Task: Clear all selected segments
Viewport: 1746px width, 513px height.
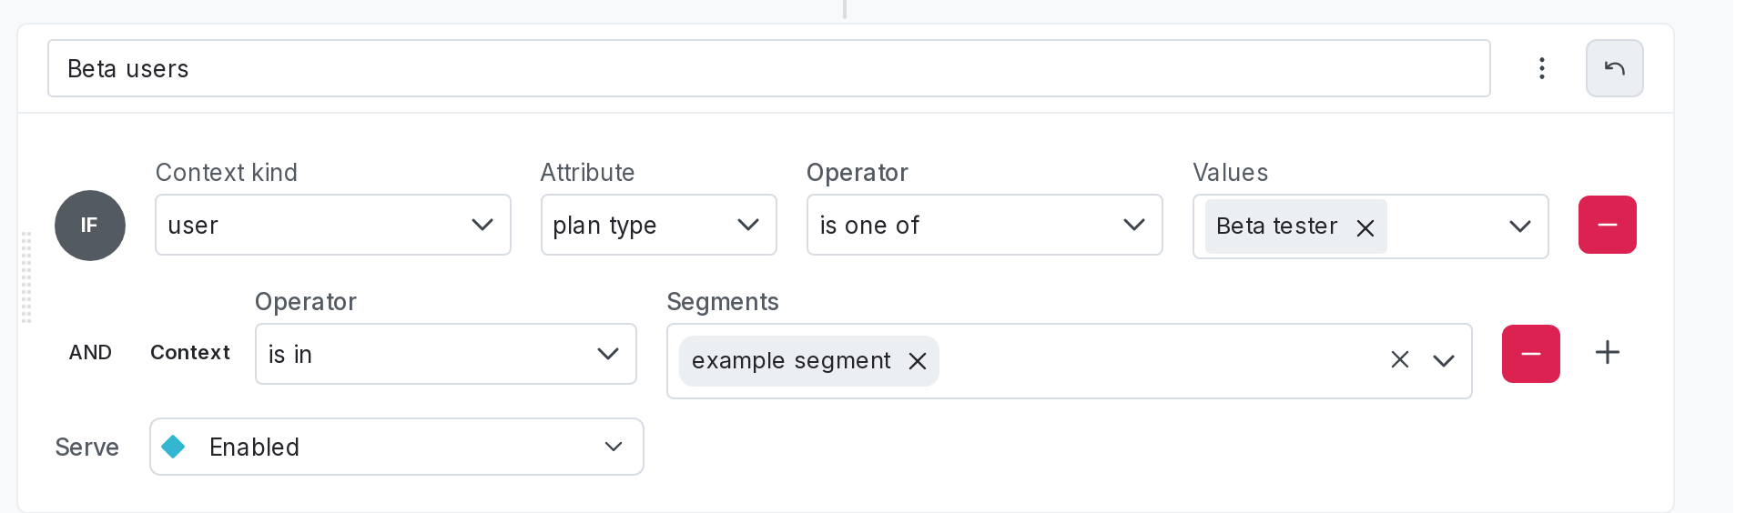Action: coord(1400,360)
